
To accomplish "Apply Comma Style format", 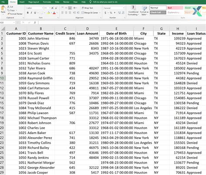I will pos(115,13).
